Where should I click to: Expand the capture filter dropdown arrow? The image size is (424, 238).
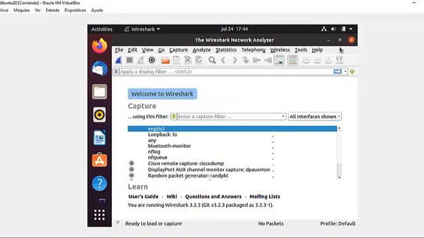pos(283,116)
